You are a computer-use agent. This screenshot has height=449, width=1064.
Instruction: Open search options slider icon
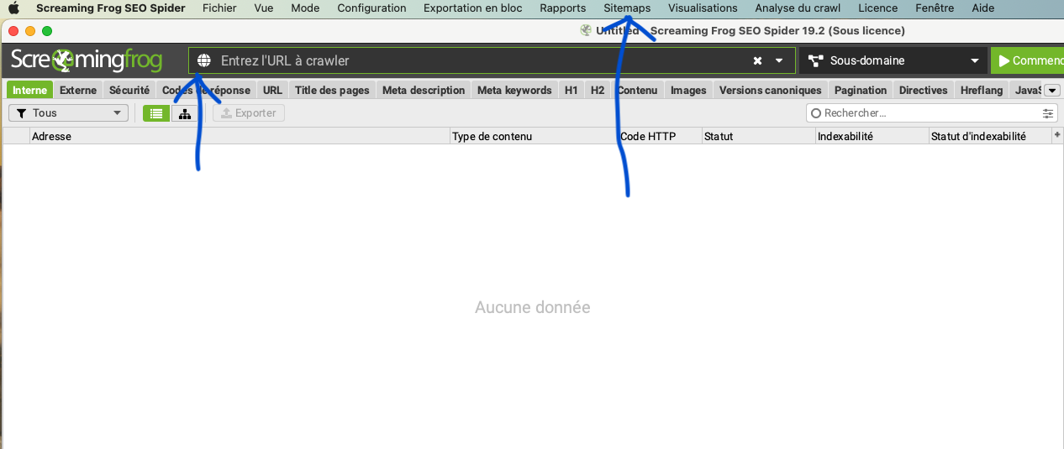1048,112
